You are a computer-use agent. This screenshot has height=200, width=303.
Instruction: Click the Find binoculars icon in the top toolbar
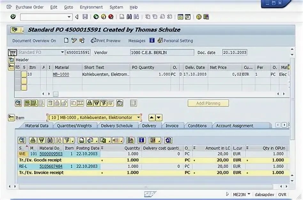[129, 17]
